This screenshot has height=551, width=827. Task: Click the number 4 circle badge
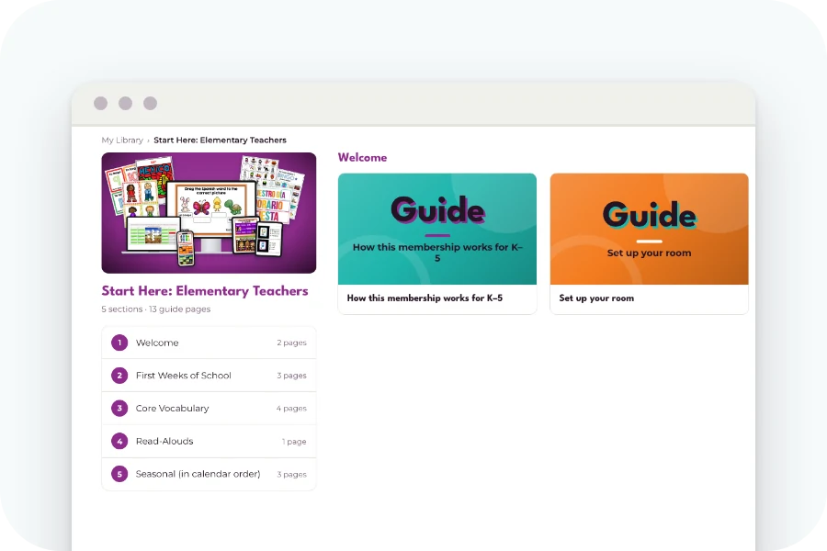(119, 442)
